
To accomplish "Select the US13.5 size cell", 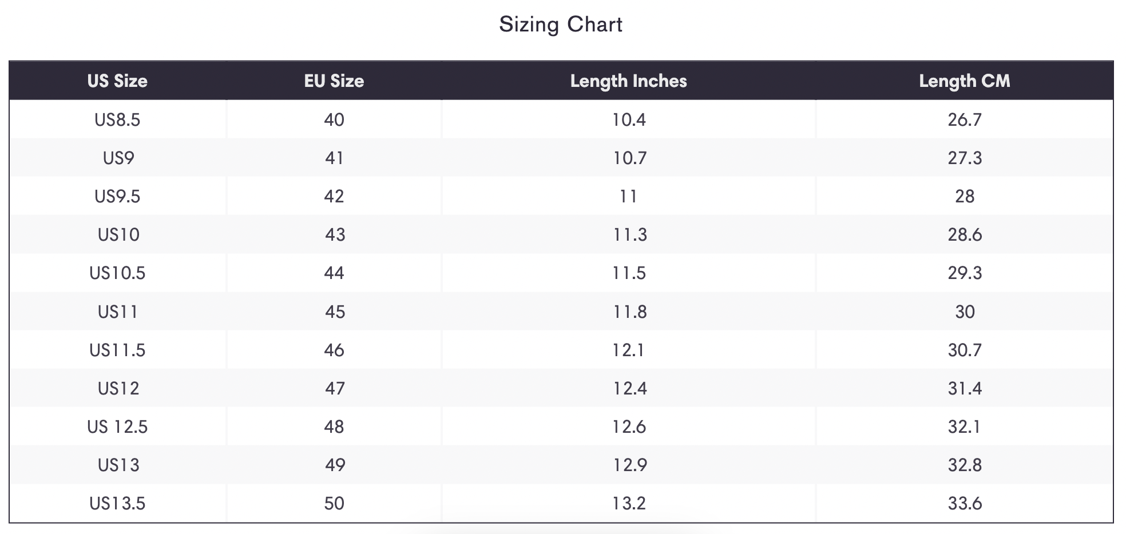I will coord(117,503).
